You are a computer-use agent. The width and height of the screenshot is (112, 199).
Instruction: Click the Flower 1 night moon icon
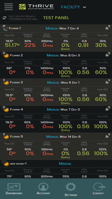point(6,29)
